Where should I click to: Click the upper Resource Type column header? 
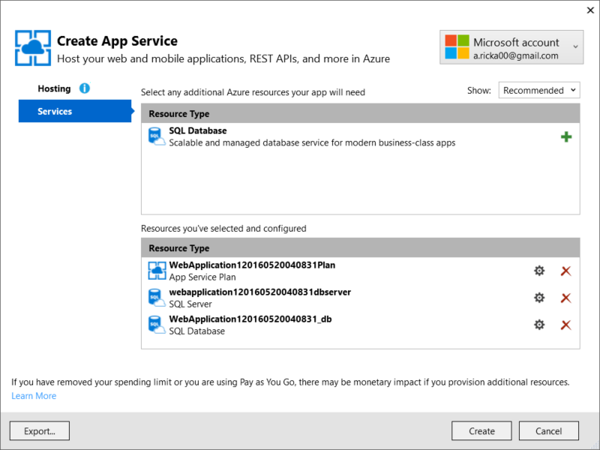point(361,113)
